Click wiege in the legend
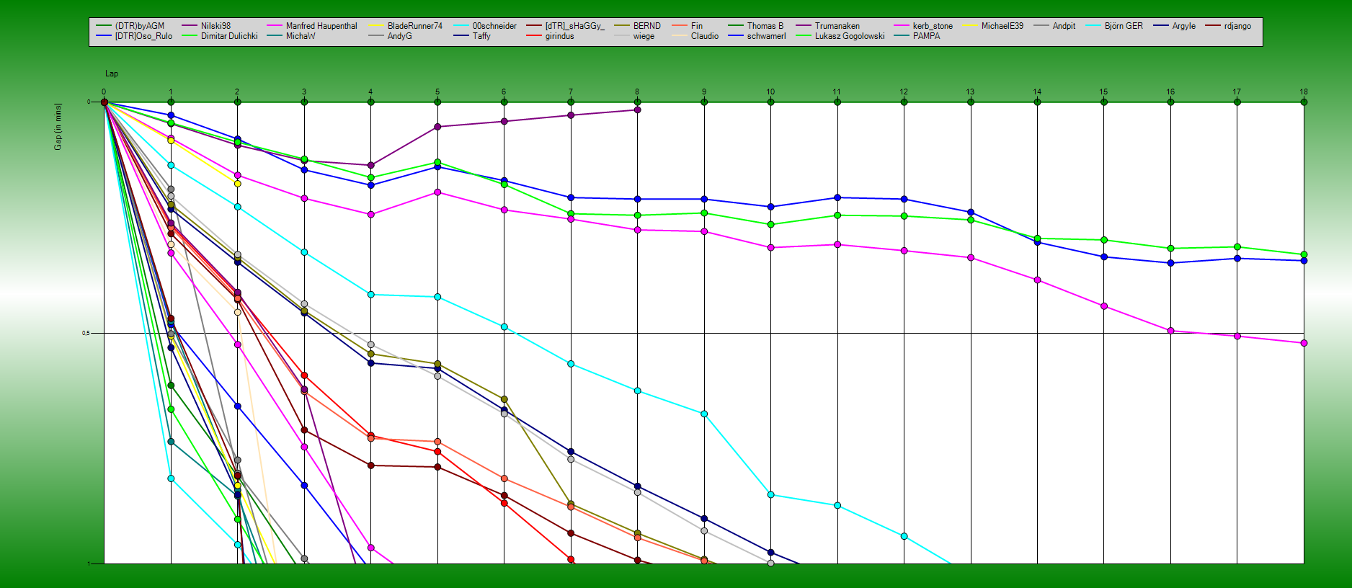Viewport: 1352px width, 588px height. click(x=644, y=36)
